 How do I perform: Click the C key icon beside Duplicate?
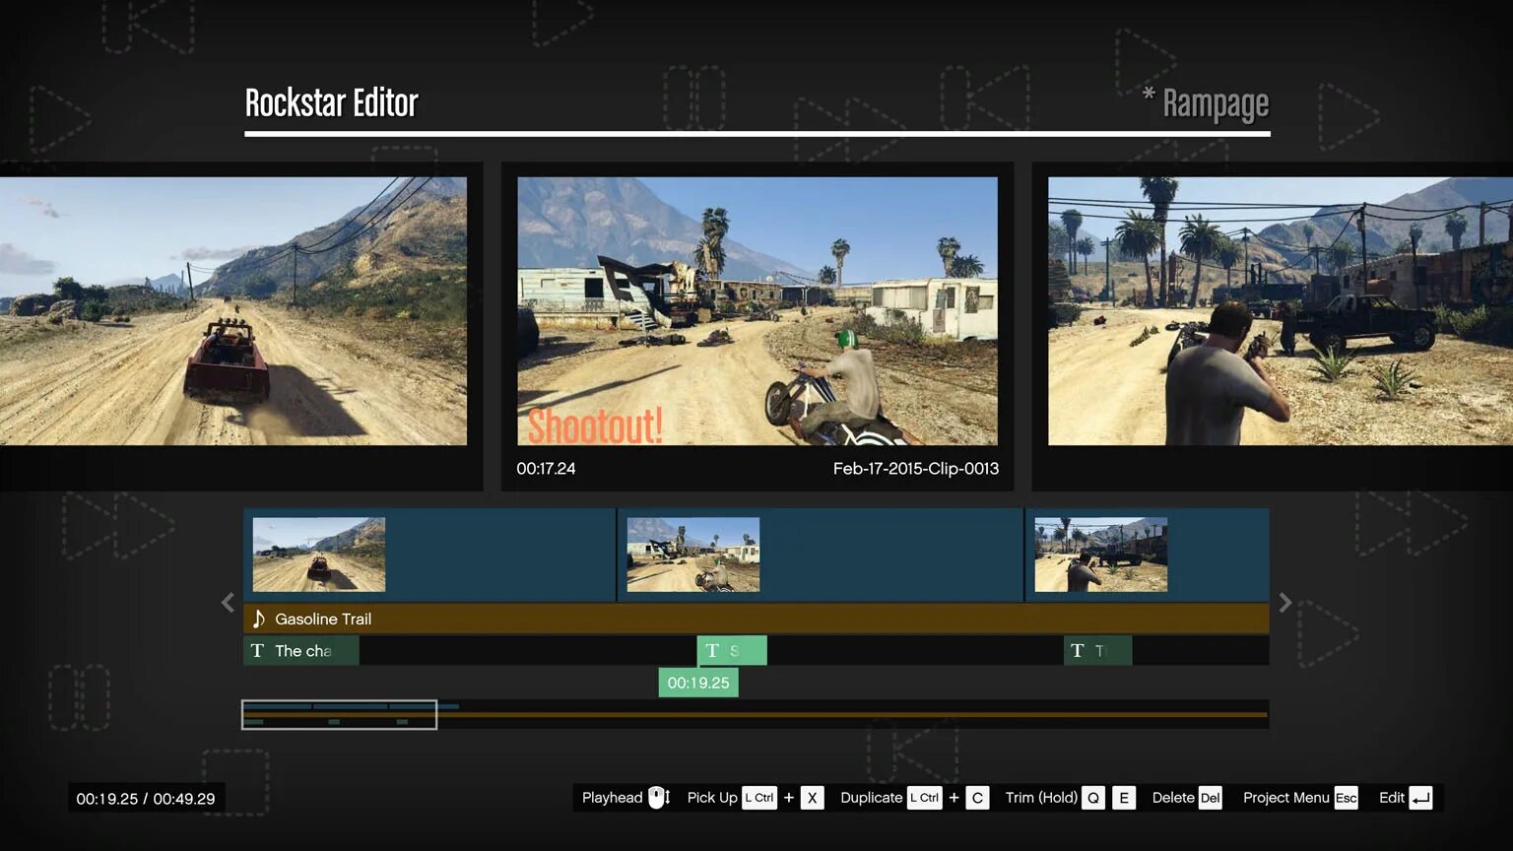pyautogui.click(x=976, y=798)
